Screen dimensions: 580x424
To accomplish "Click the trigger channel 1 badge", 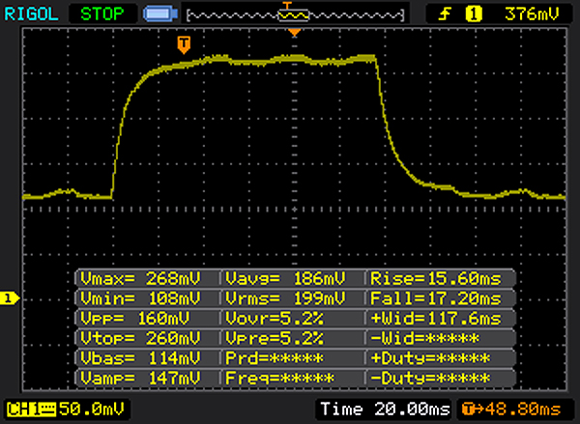I will 474,14.
